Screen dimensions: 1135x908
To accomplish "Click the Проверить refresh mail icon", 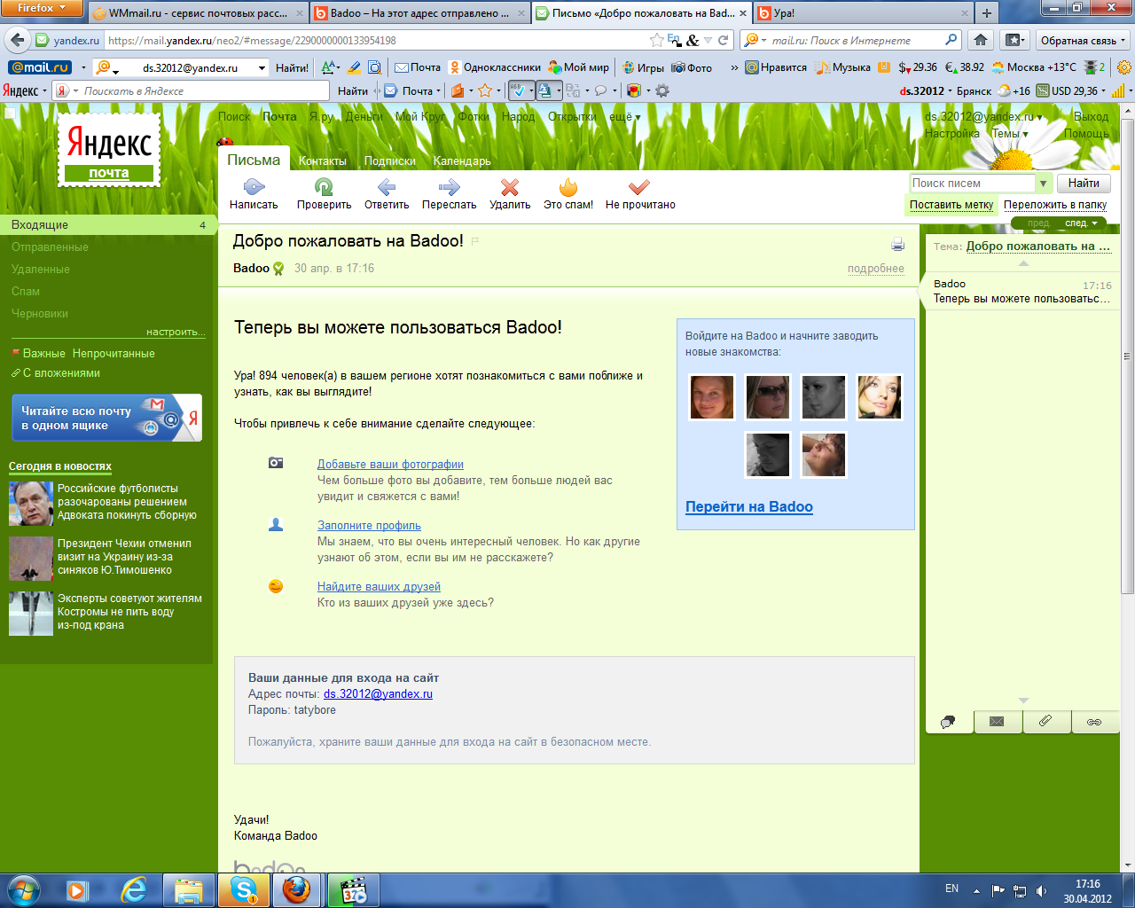I will coord(324,187).
